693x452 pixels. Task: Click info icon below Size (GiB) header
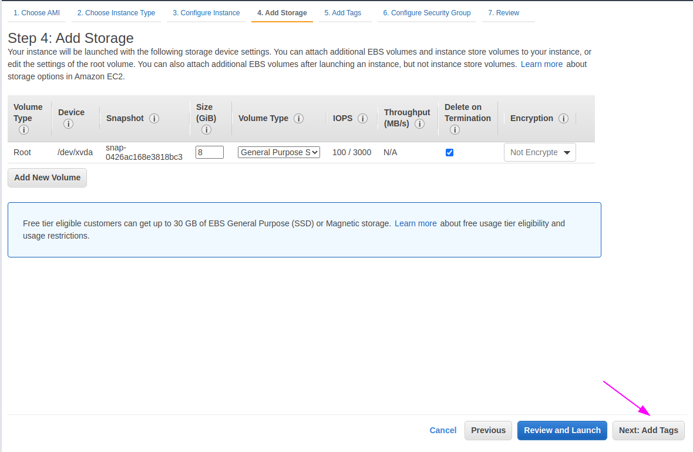[x=206, y=130]
